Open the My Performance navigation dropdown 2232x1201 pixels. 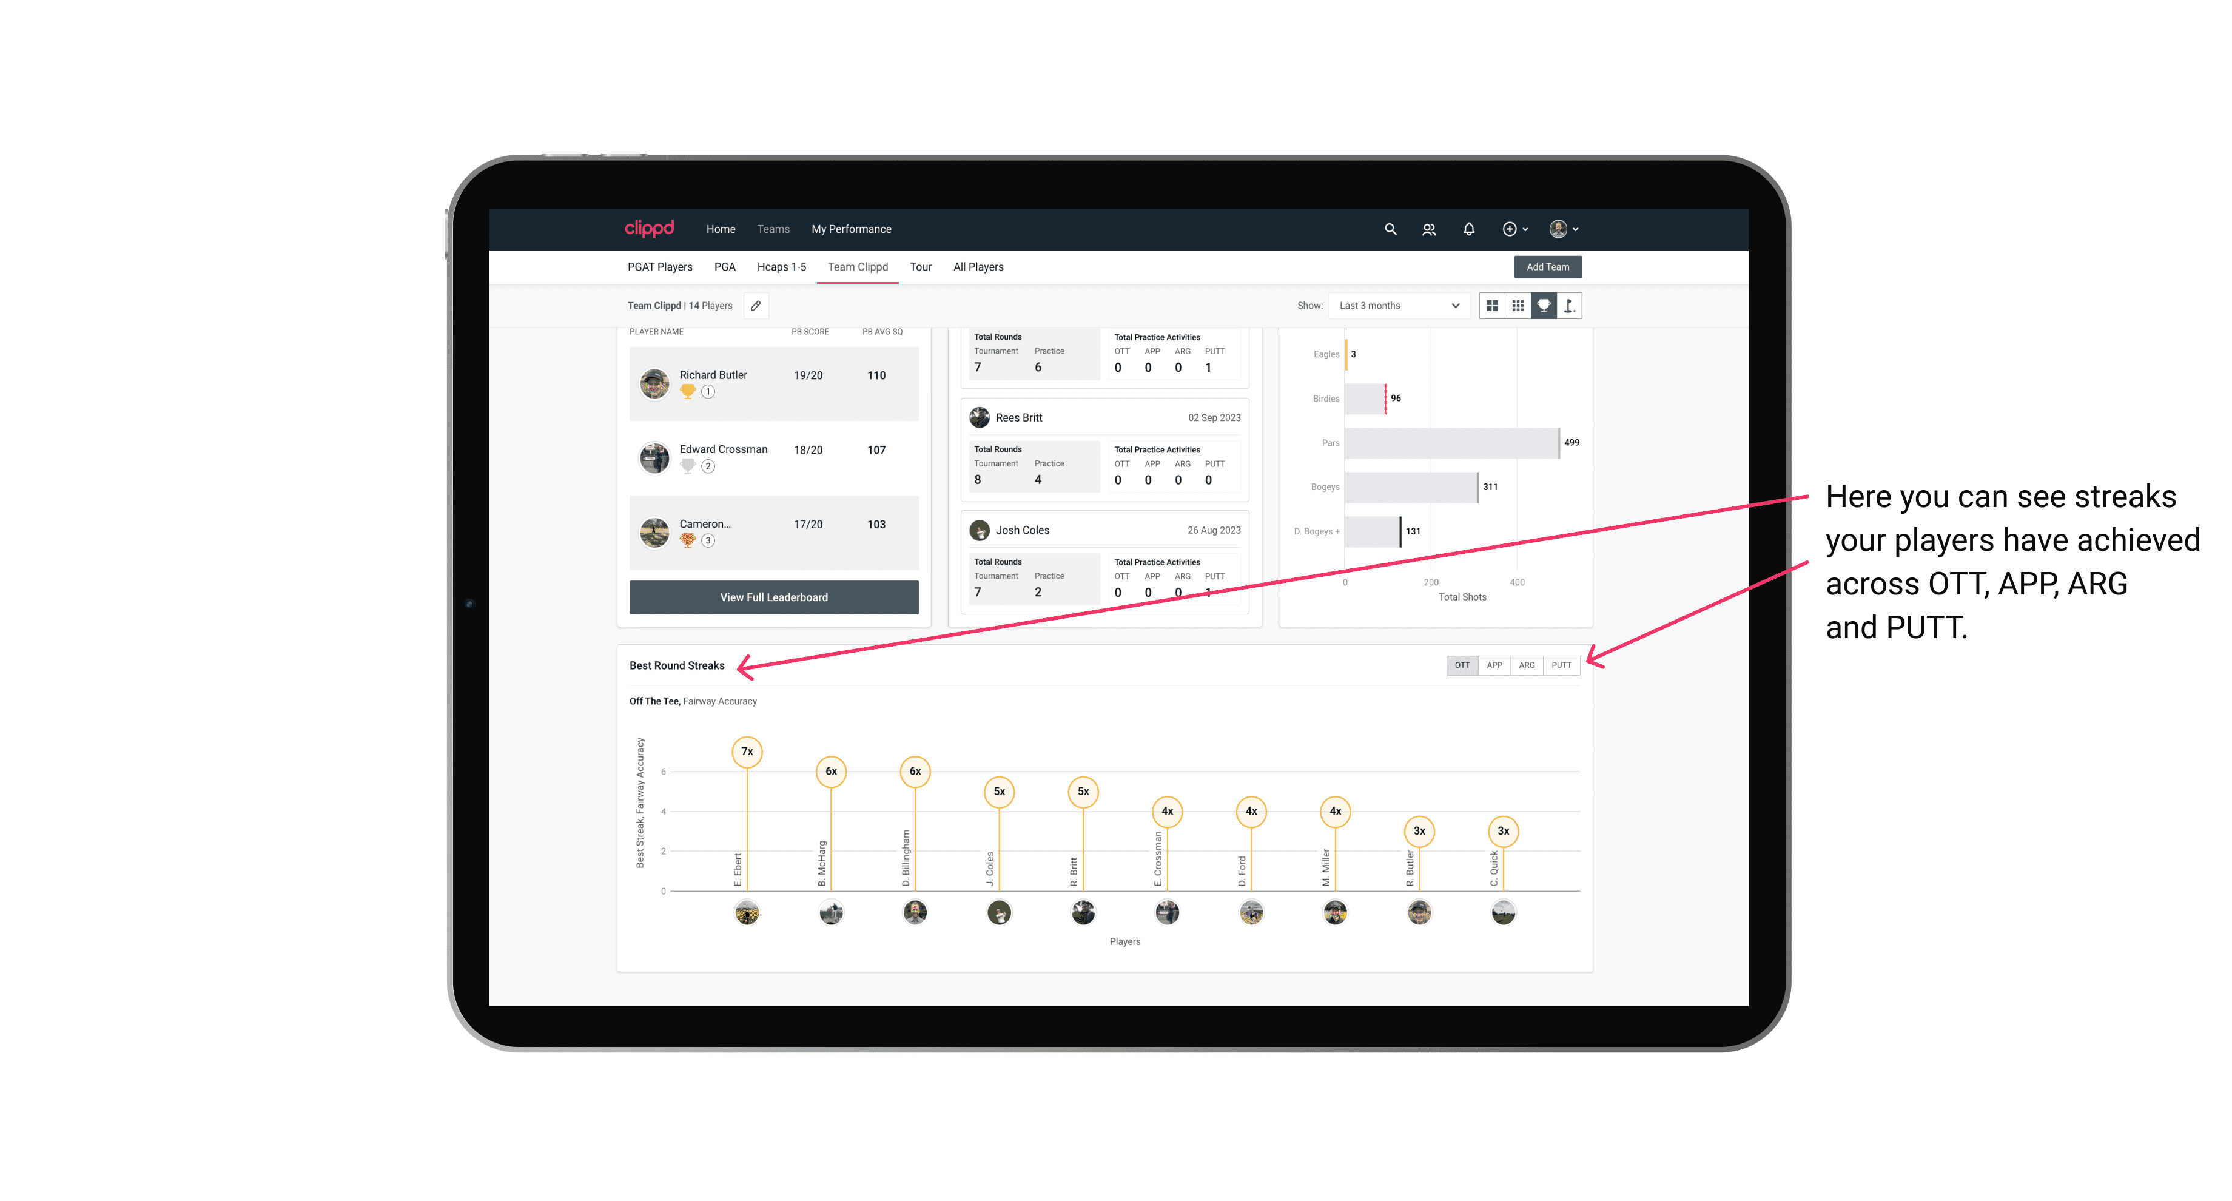pos(853,229)
